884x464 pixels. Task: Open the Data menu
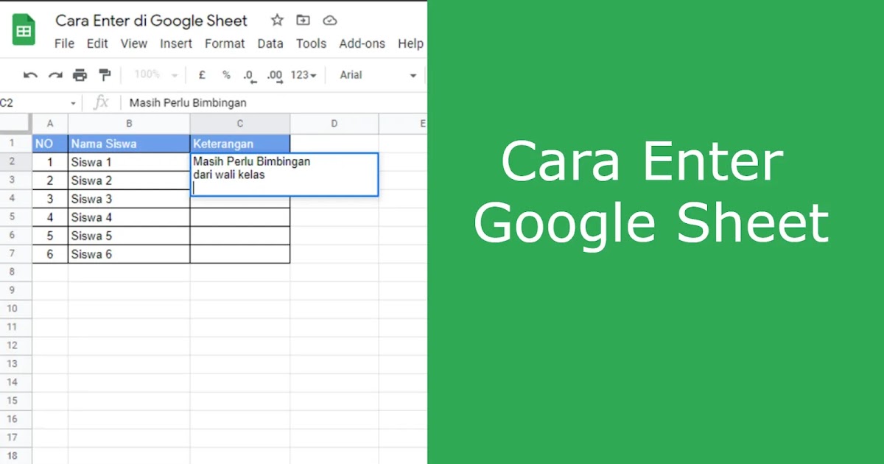pos(270,43)
